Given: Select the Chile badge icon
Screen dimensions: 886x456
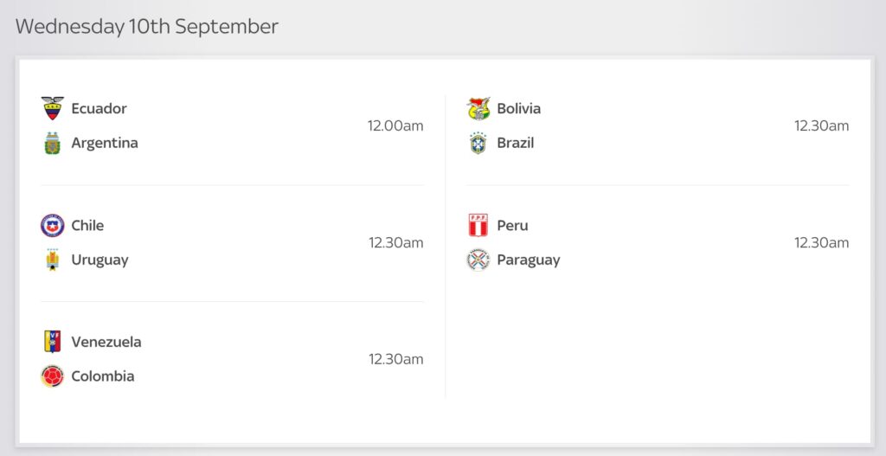Looking at the screenshot, I should (53, 226).
